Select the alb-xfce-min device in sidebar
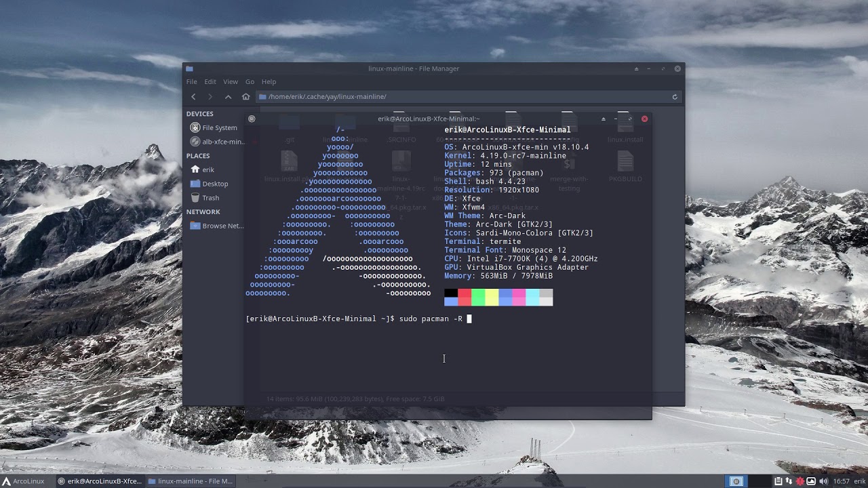Image resolution: width=868 pixels, height=488 pixels. pos(218,142)
